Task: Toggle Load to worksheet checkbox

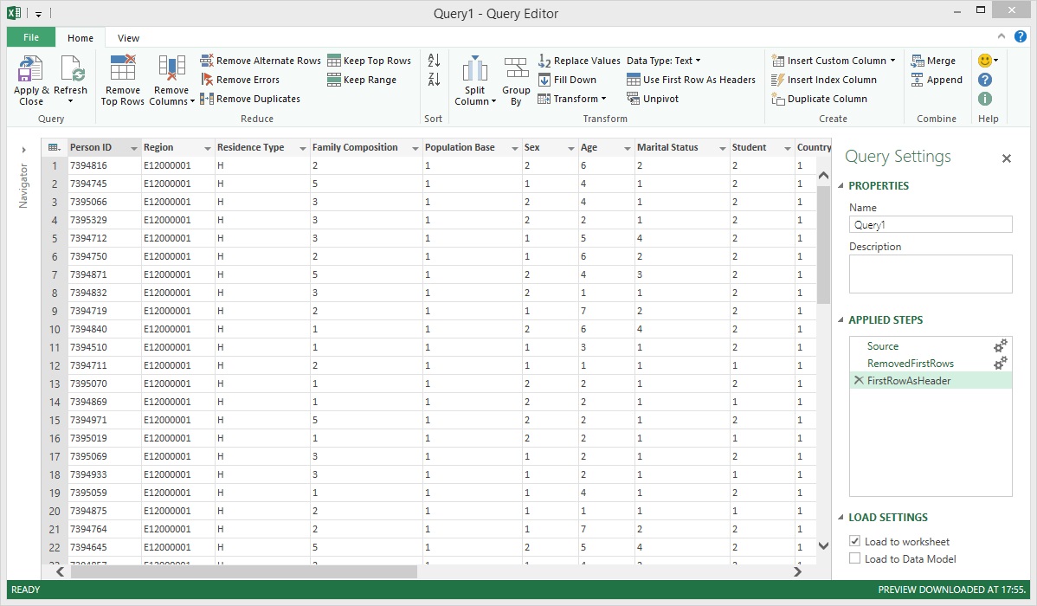Action: pyautogui.click(x=854, y=541)
